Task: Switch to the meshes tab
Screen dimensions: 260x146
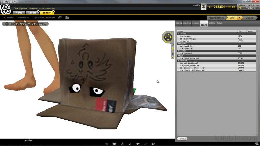Action: [187, 23]
